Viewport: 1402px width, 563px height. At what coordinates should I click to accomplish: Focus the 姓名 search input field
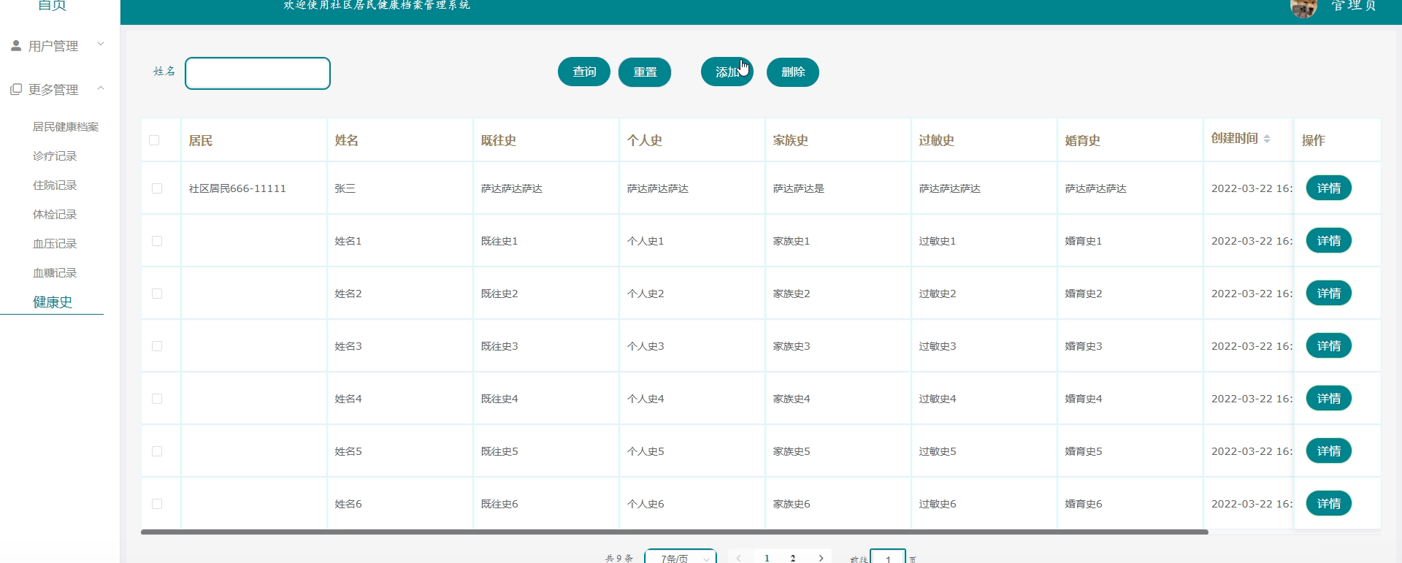coord(258,73)
